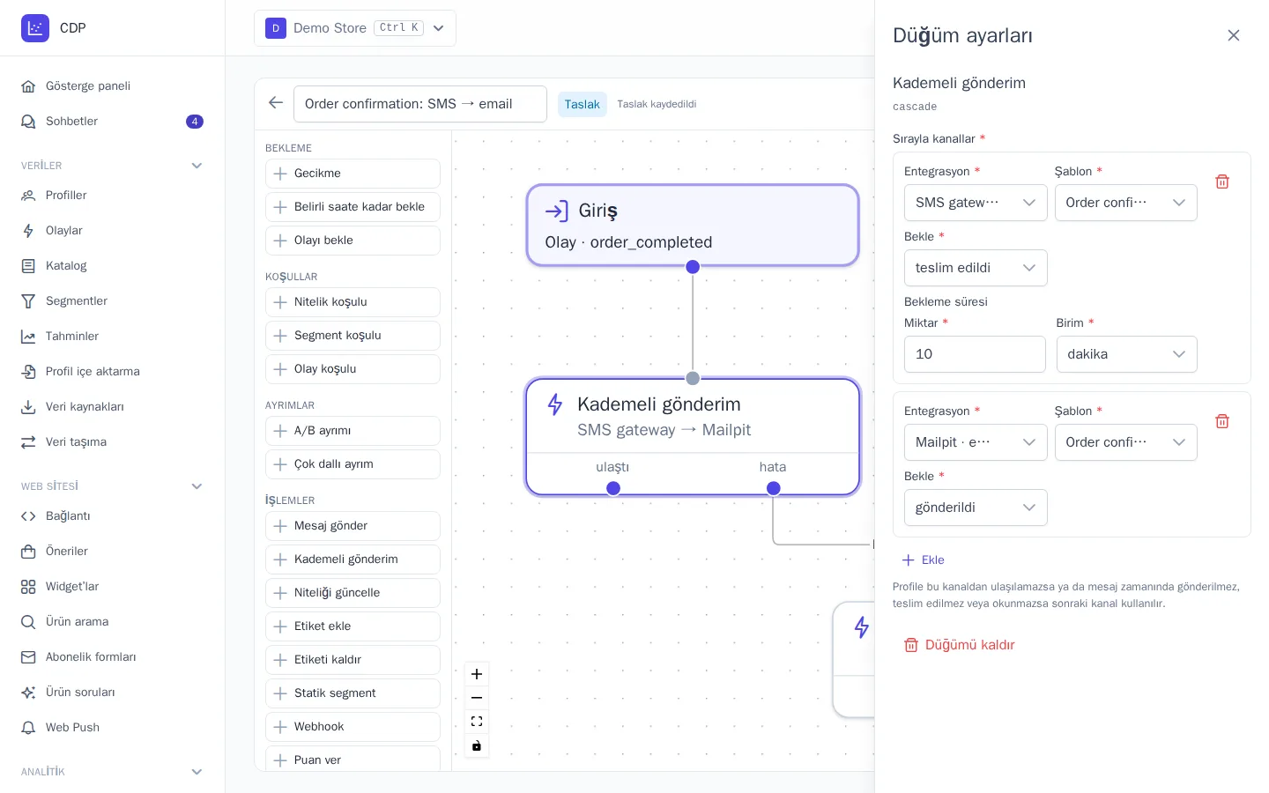Collapse the WEB SİTESİ section
The height and width of the screenshot is (793, 1269).
pos(197,486)
